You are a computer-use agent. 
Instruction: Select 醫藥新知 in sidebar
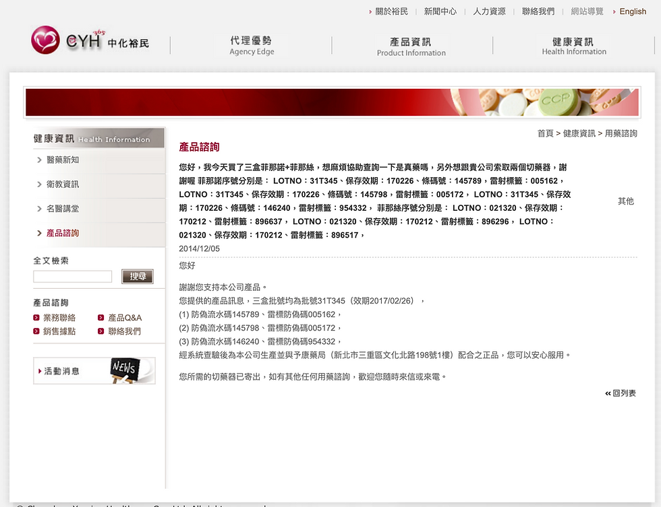tap(62, 160)
